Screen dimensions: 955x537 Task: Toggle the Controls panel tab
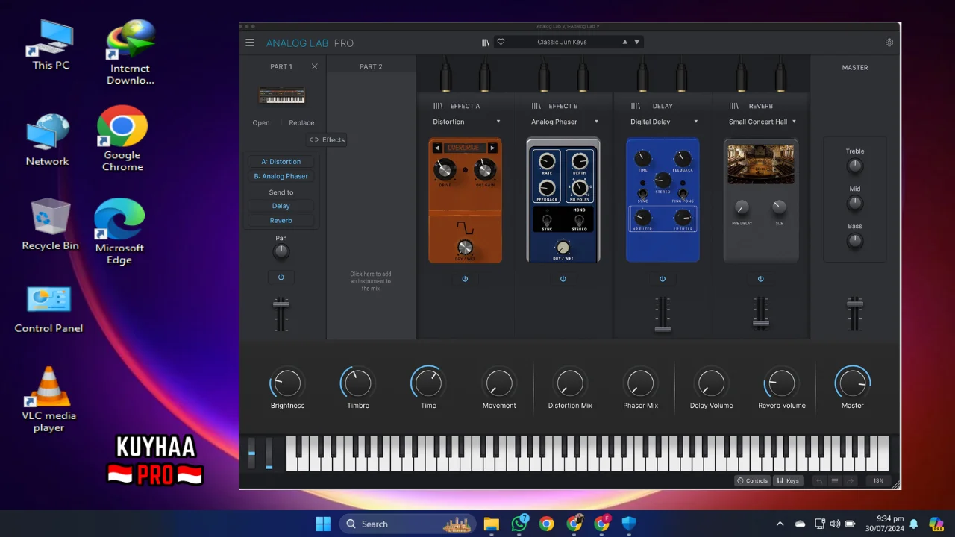pyautogui.click(x=752, y=481)
